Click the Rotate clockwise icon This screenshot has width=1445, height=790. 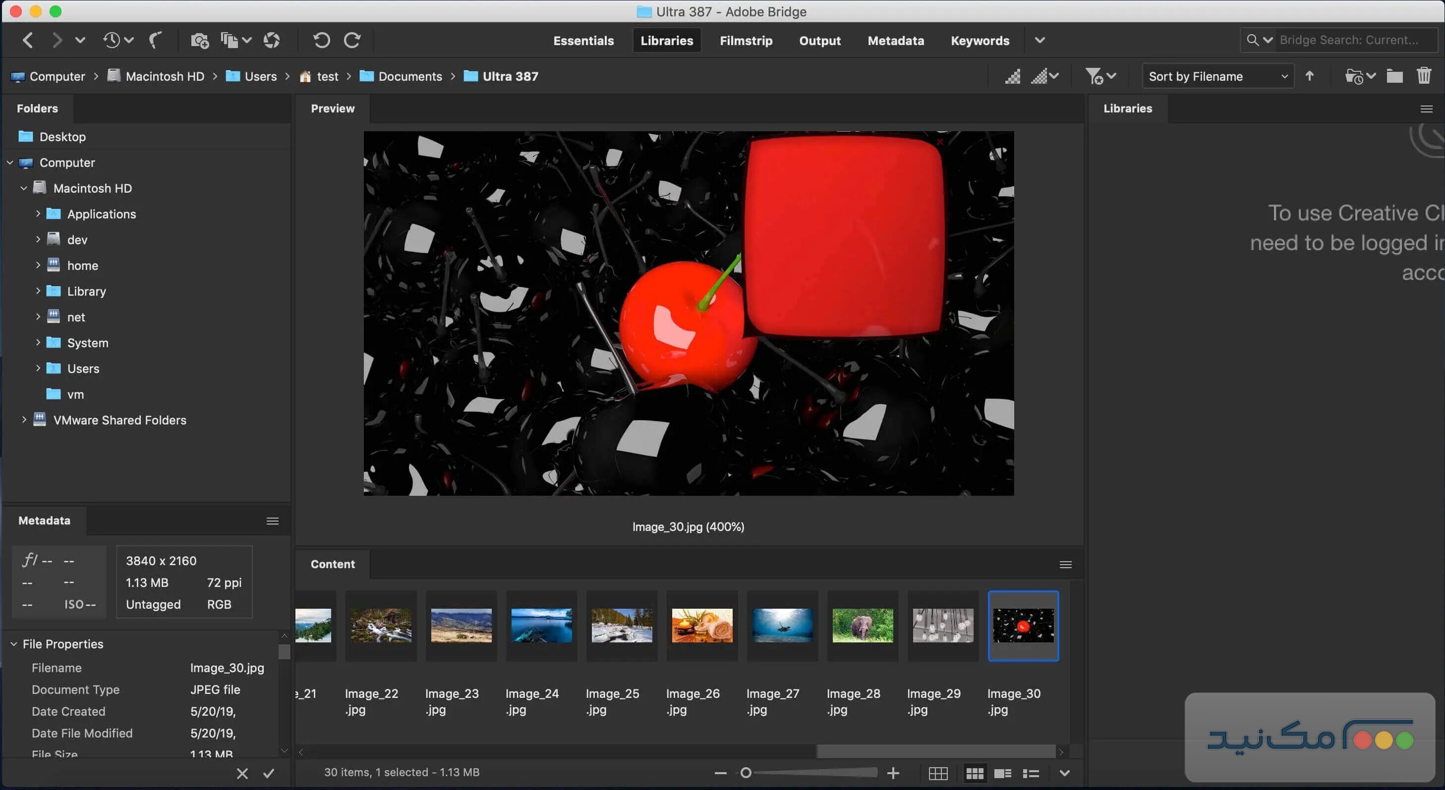tap(352, 40)
